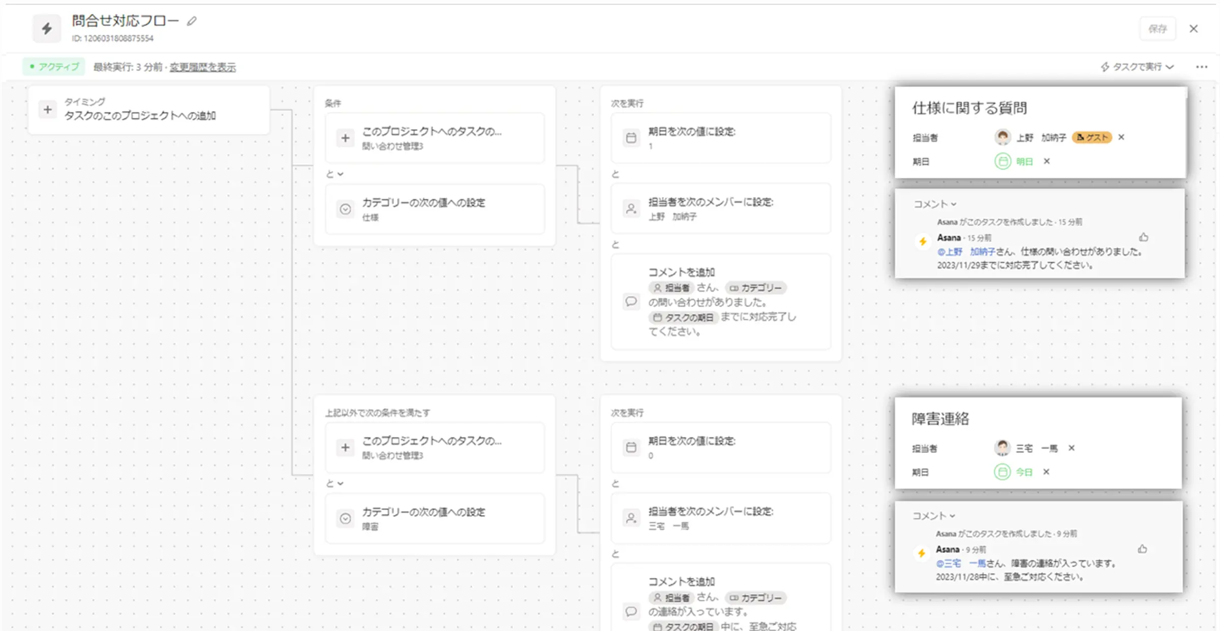Like the Asana comment about 仕様の問い合わせ
This screenshot has width=1220, height=631.
click(x=1143, y=237)
